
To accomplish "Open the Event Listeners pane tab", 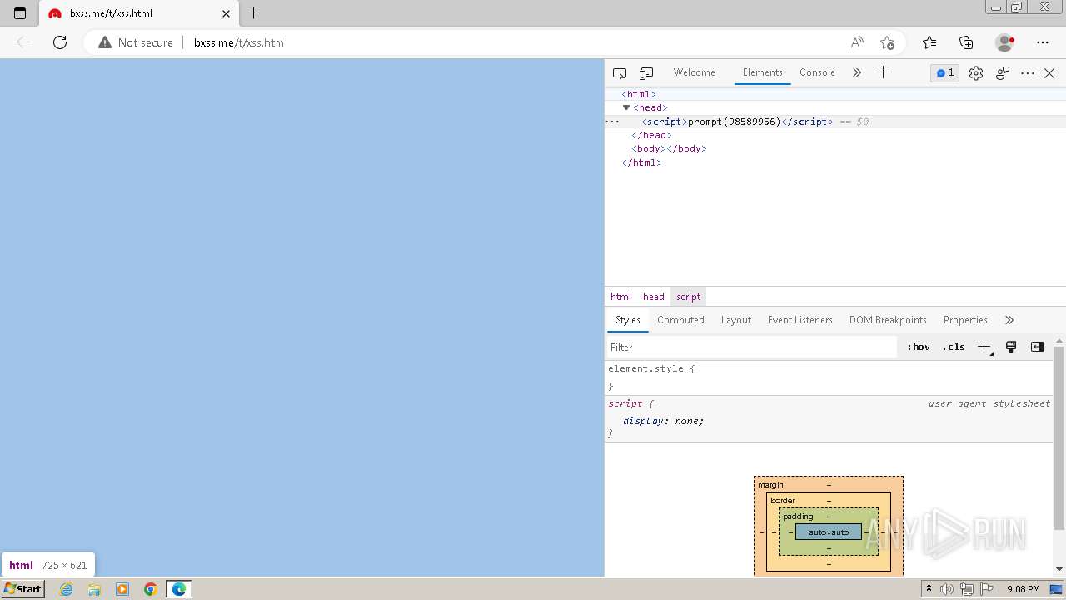I will [800, 320].
